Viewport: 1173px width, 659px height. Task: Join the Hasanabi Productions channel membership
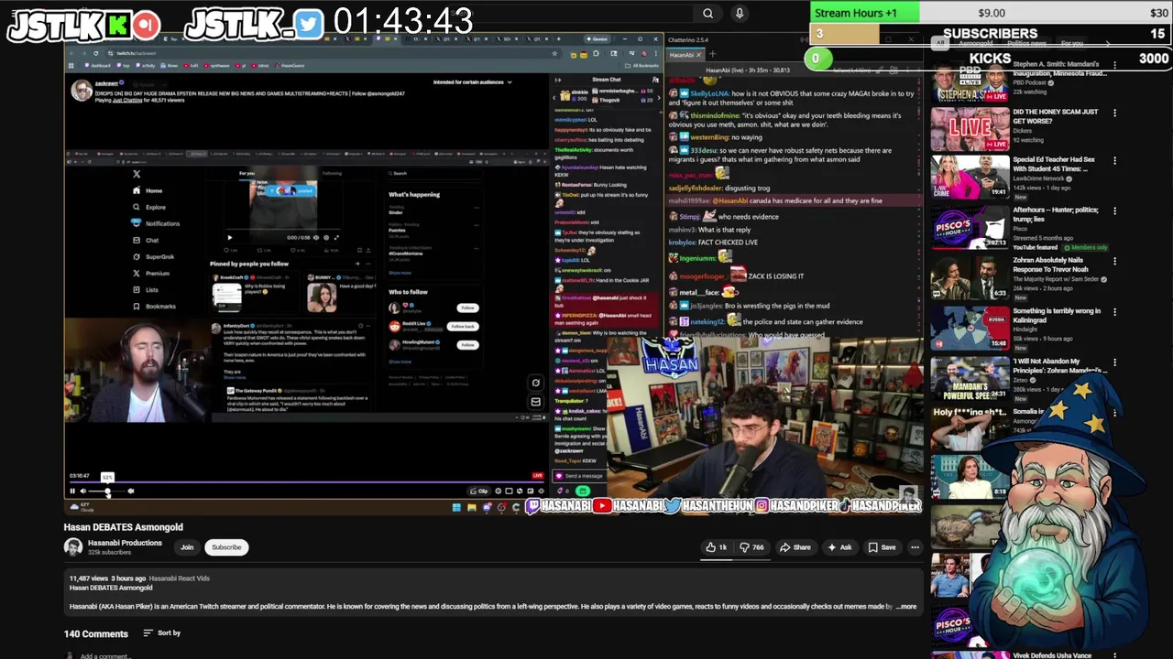pos(187,547)
